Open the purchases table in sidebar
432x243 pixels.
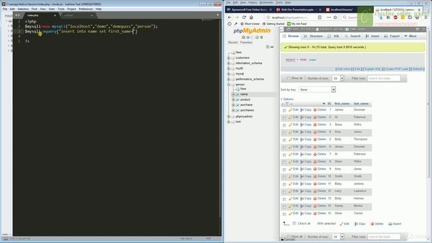247,110
